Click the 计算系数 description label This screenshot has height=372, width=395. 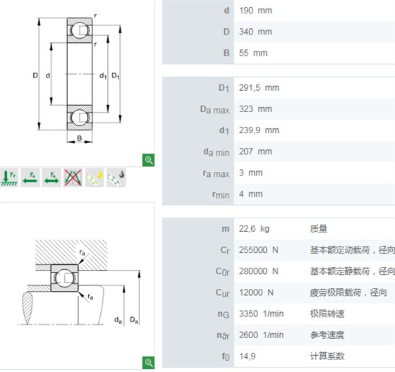[327, 356]
